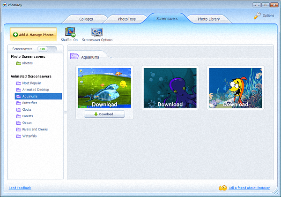Click the smiley face icon at bottom

click(x=223, y=188)
